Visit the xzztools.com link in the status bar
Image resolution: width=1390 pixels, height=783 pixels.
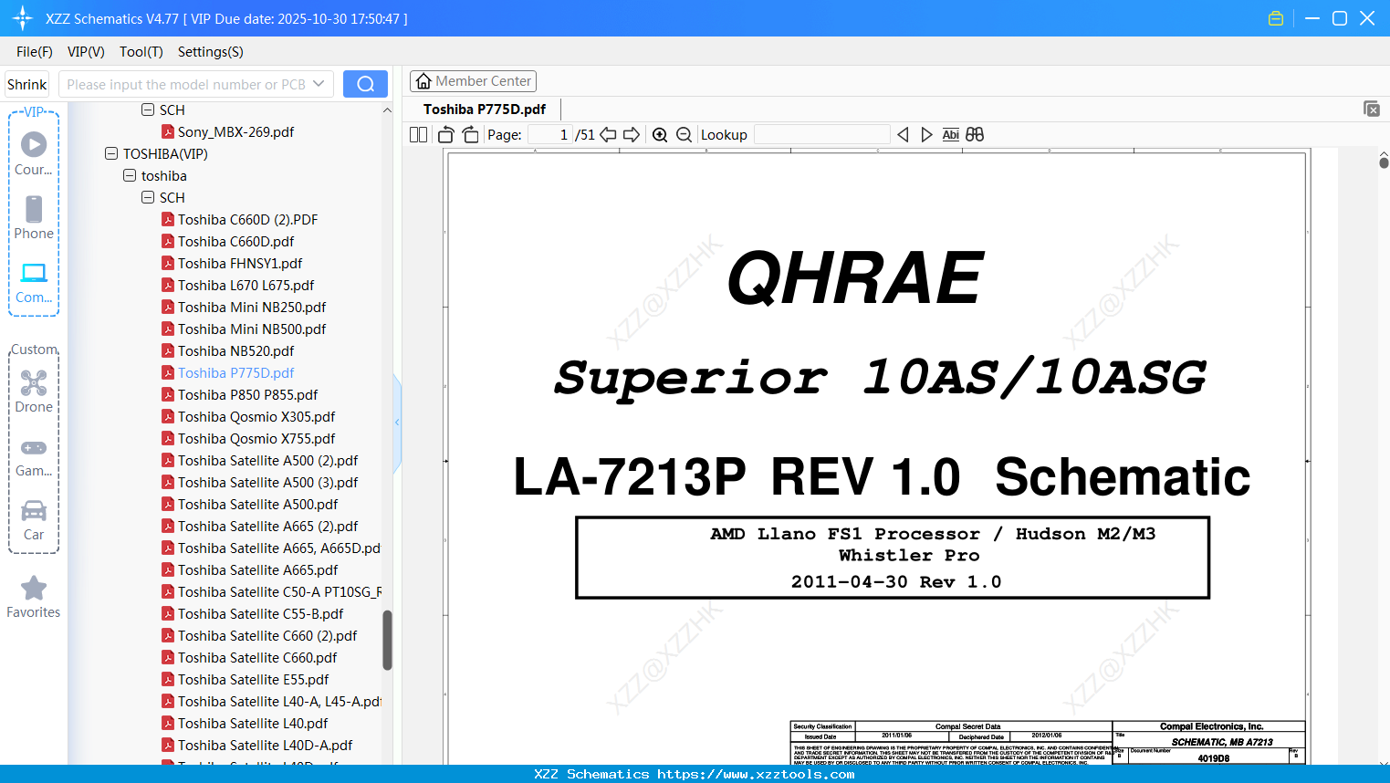756,774
